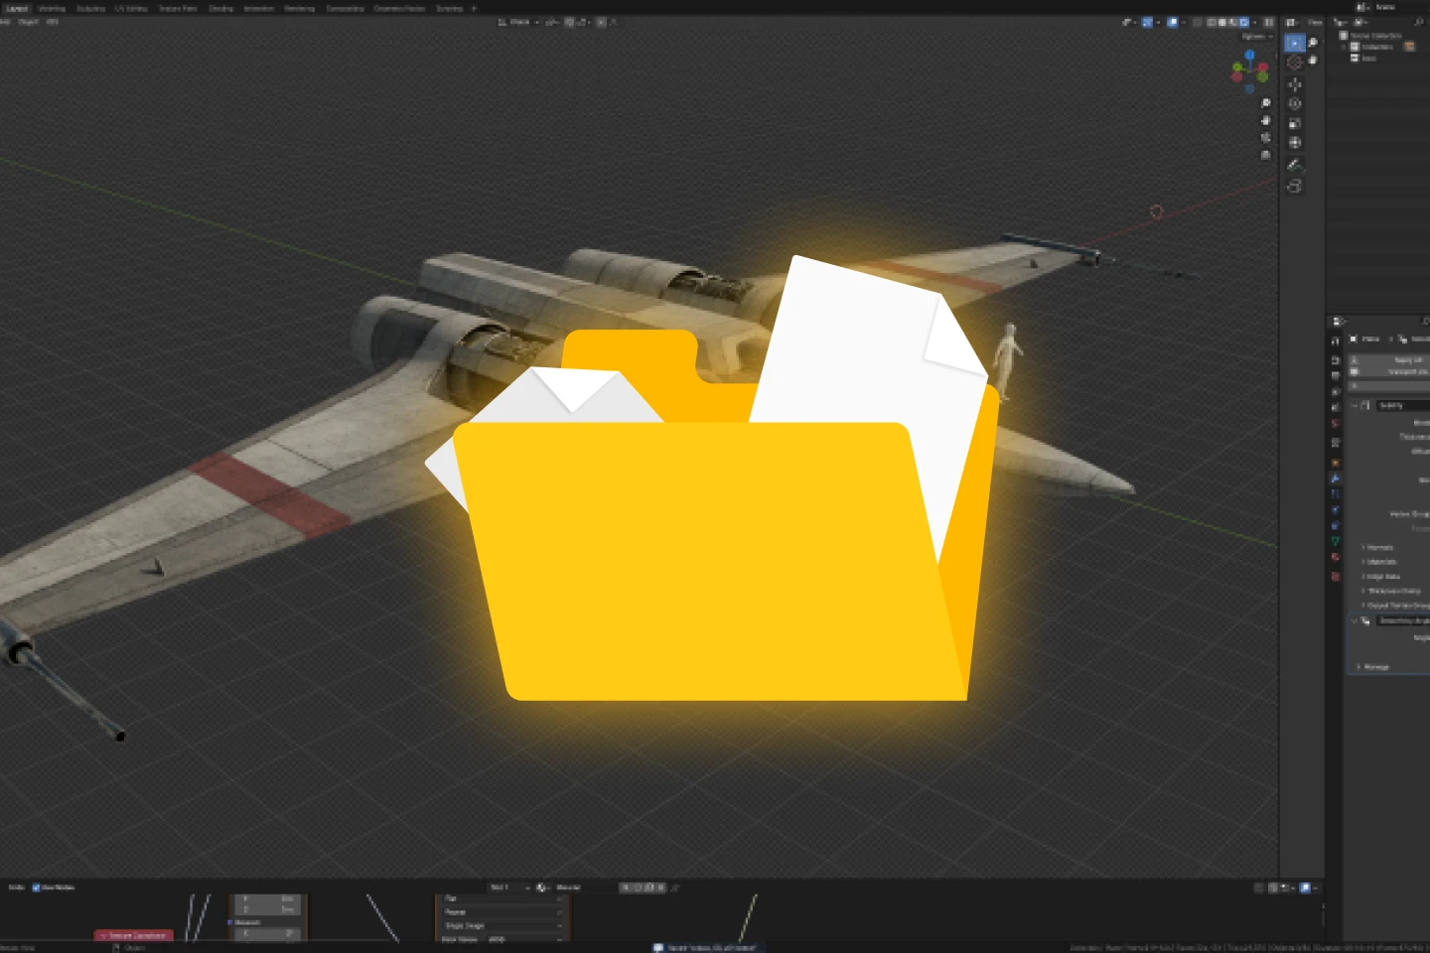Viewport: 1430px width, 953px height.
Task: Choose the Move tool
Action: point(1295,84)
